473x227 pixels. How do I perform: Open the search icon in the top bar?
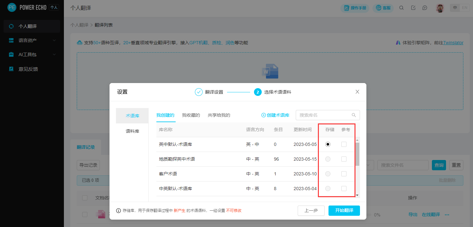coord(401,7)
